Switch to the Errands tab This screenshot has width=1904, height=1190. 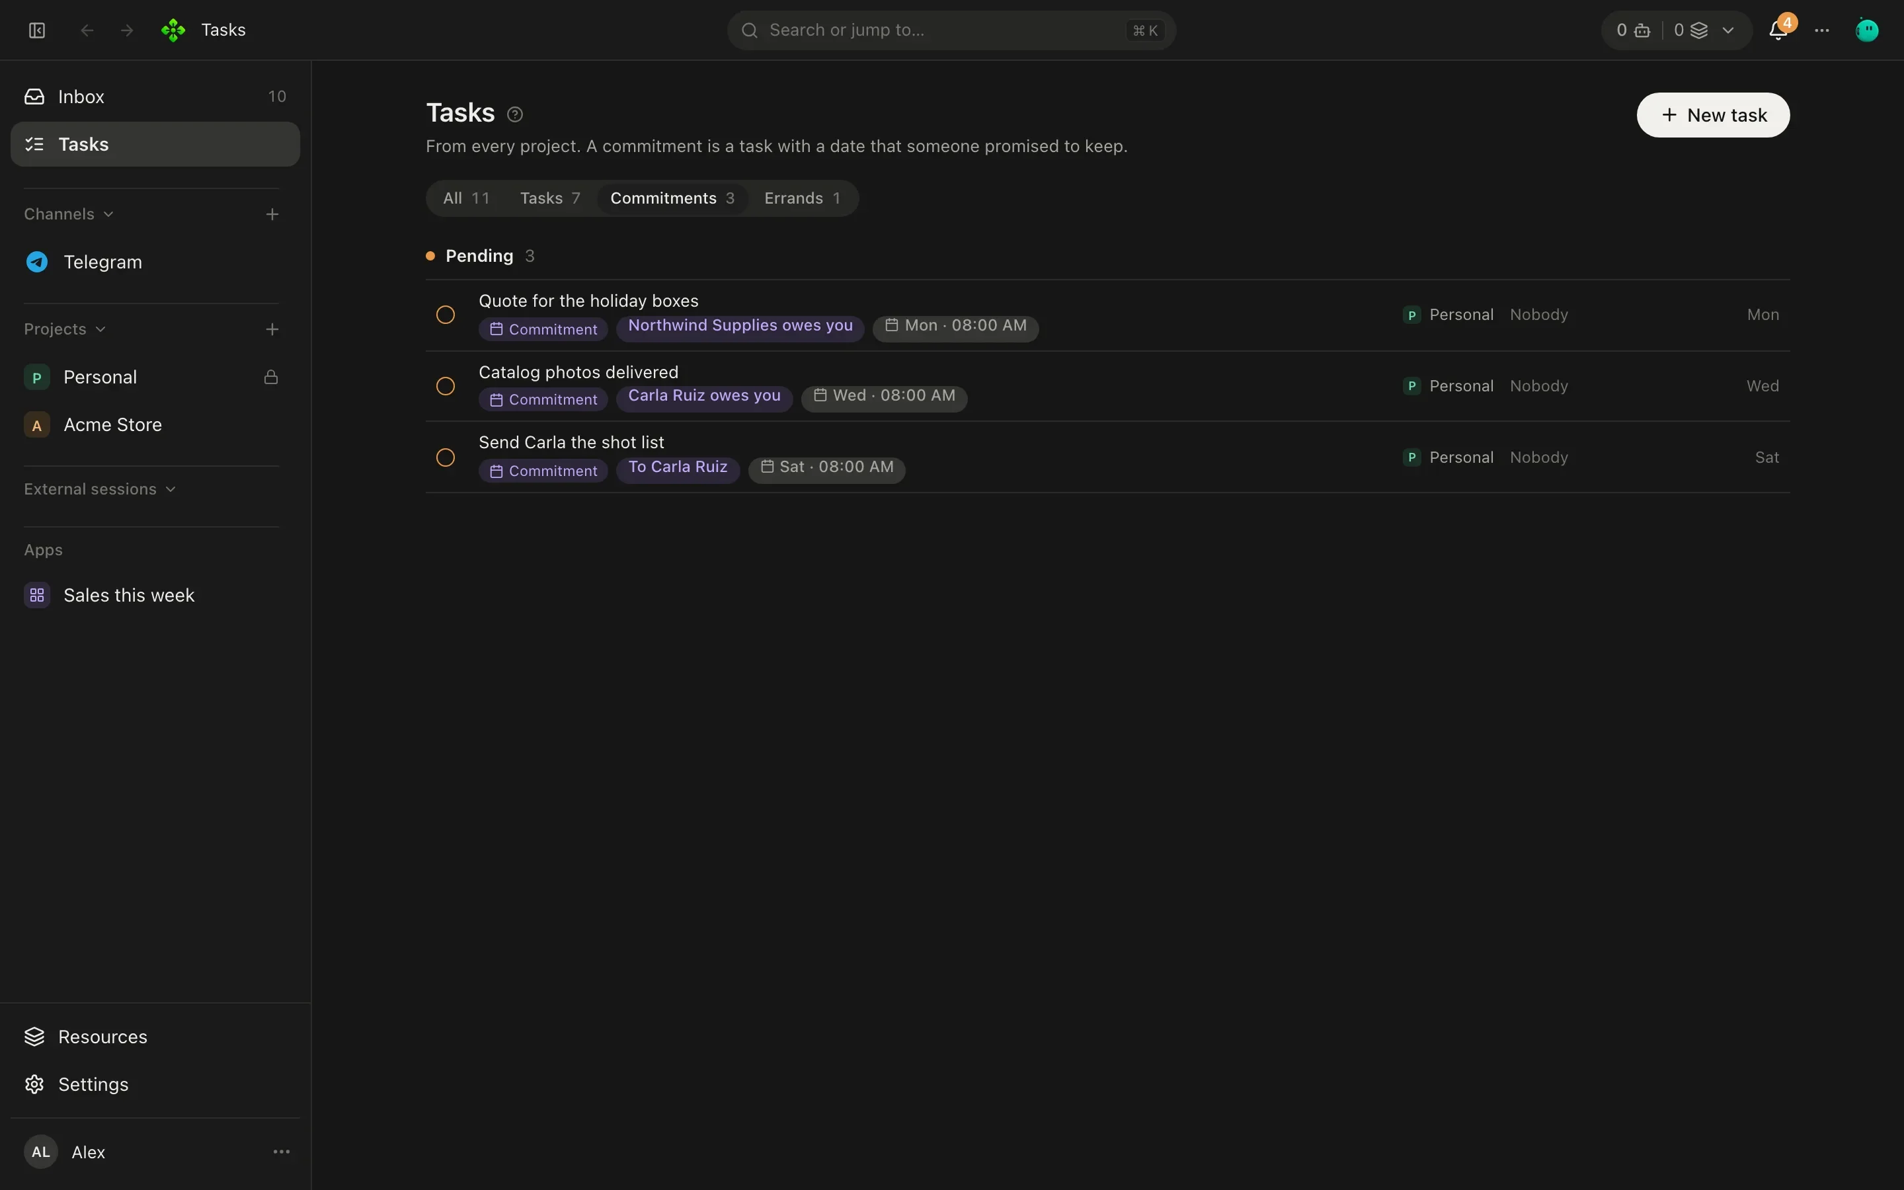803,198
